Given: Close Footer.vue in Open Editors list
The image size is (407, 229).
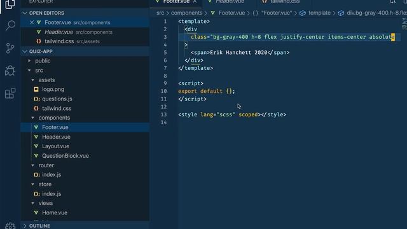Looking at the screenshot, I should [x=32, y=23].
